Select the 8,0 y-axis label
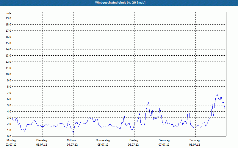 (9, 86)
